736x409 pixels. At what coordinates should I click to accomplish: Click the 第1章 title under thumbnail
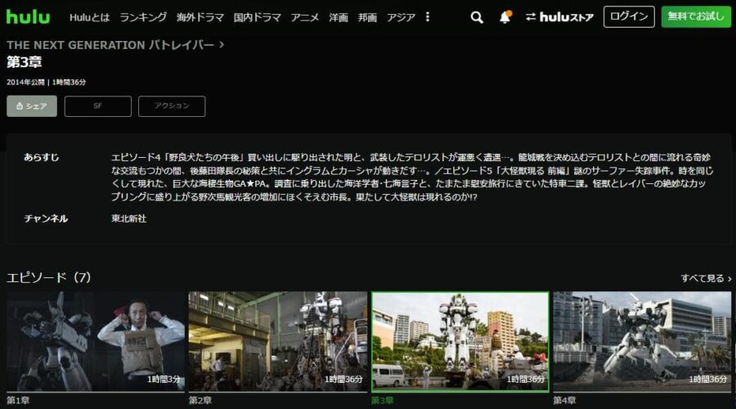click(x=18, y=401)
